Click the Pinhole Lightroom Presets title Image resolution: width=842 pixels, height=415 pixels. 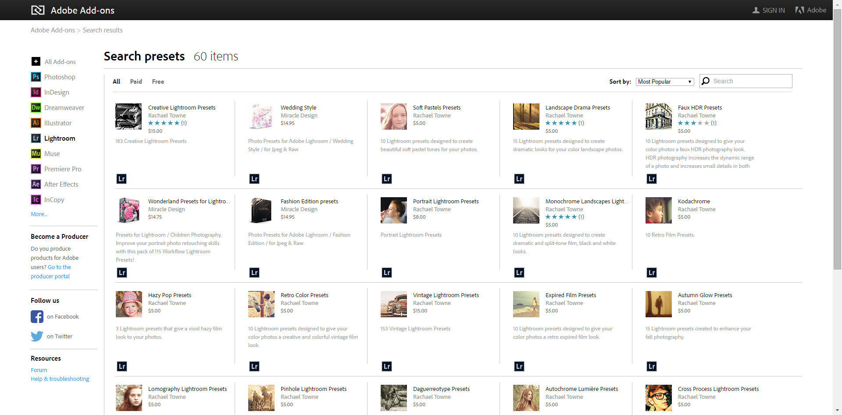coord(314,389)
